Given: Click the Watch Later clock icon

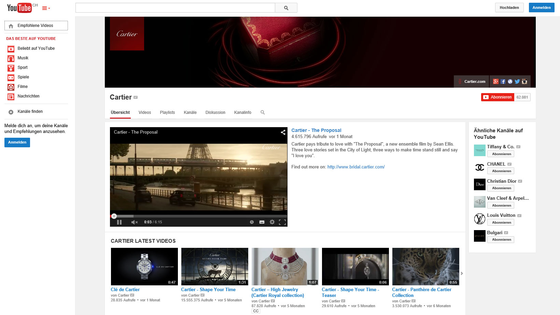Looking at the screenshot, I should (x=252, y=222).
